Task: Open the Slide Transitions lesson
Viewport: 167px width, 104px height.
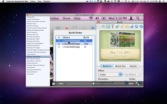Action: 32,32
